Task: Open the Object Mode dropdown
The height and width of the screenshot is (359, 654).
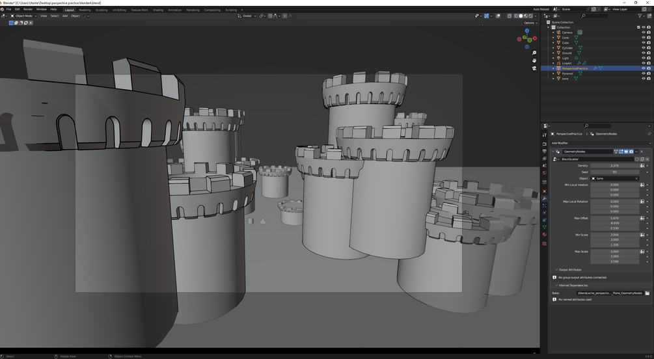Action: [24, 16]
